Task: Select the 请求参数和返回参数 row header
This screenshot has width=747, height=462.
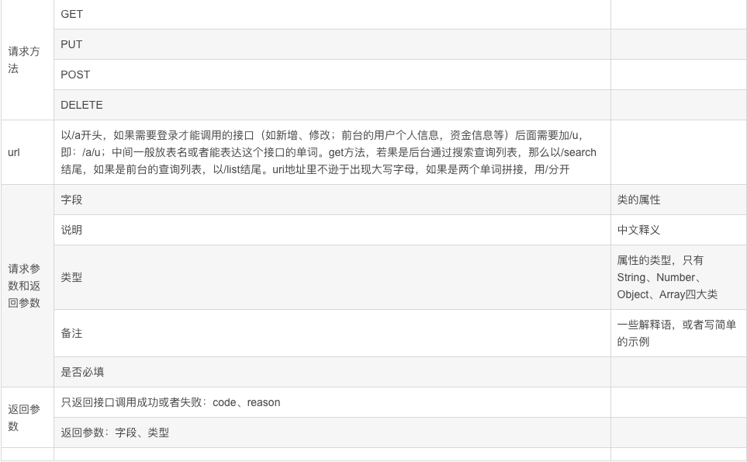Action: click(24, 286)
